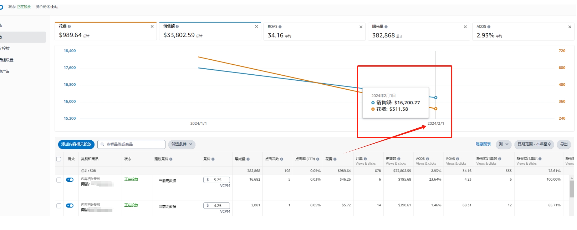Select the 曝光量 382,868 metric card
This screenshot has width=577, height=230.
click(x=419, y=31)
